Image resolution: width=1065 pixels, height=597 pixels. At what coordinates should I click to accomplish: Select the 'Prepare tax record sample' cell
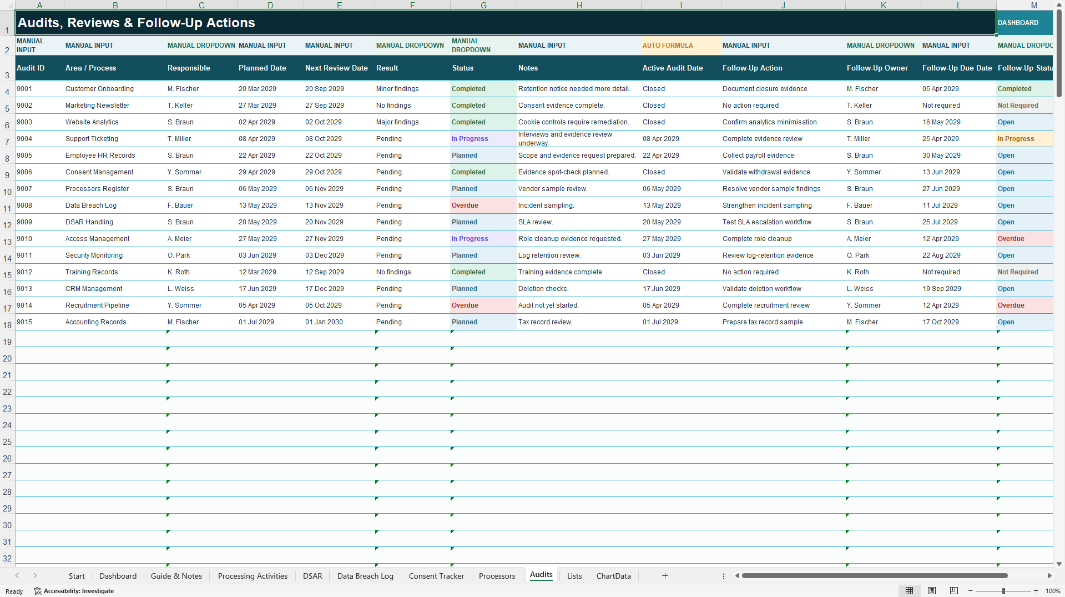783,322
